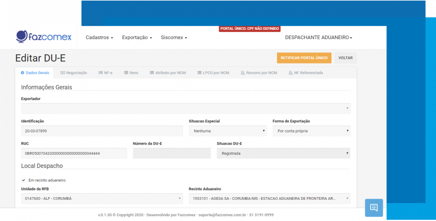Switch to the Atributo por NCM tab

click(x=168, y=72)
